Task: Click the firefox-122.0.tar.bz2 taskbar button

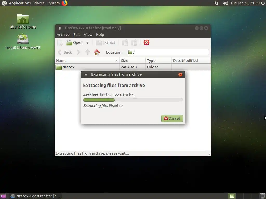Action: (35, 196)
